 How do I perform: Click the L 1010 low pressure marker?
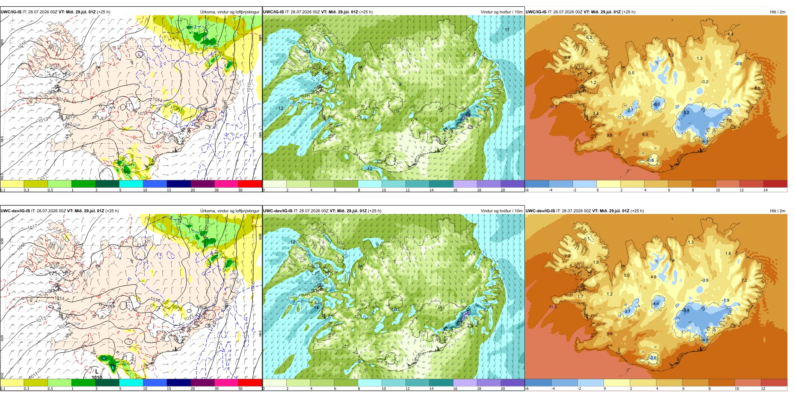[97, 374]
